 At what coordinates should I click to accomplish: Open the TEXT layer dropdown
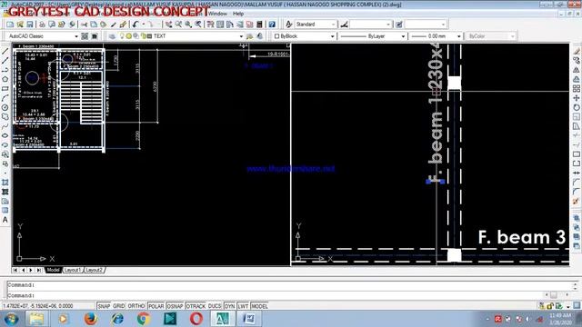(x=241, y=36)
